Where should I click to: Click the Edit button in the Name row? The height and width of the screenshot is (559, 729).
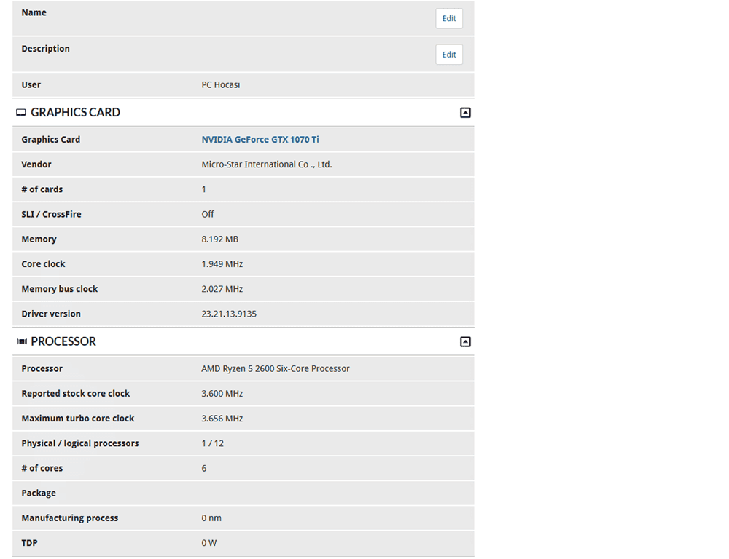coord(449,18)
